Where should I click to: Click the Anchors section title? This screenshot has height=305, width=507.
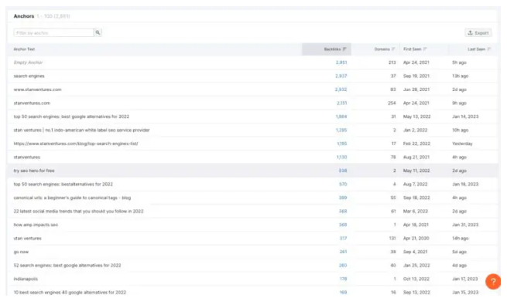pos(23,16)
